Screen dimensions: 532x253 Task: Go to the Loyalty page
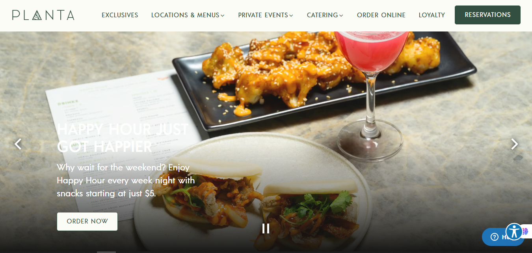click(432, 15)
